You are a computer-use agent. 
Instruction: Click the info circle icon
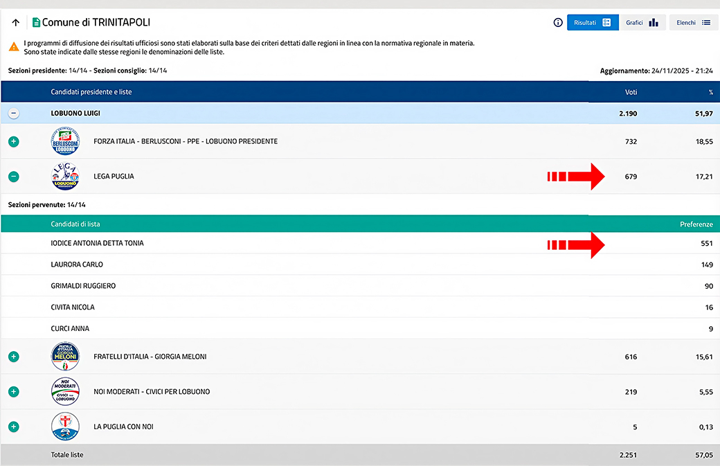[x=558, y=23]
